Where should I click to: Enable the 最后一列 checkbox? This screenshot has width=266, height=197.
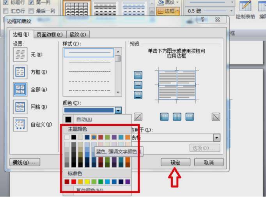click(x=31, y=11)
